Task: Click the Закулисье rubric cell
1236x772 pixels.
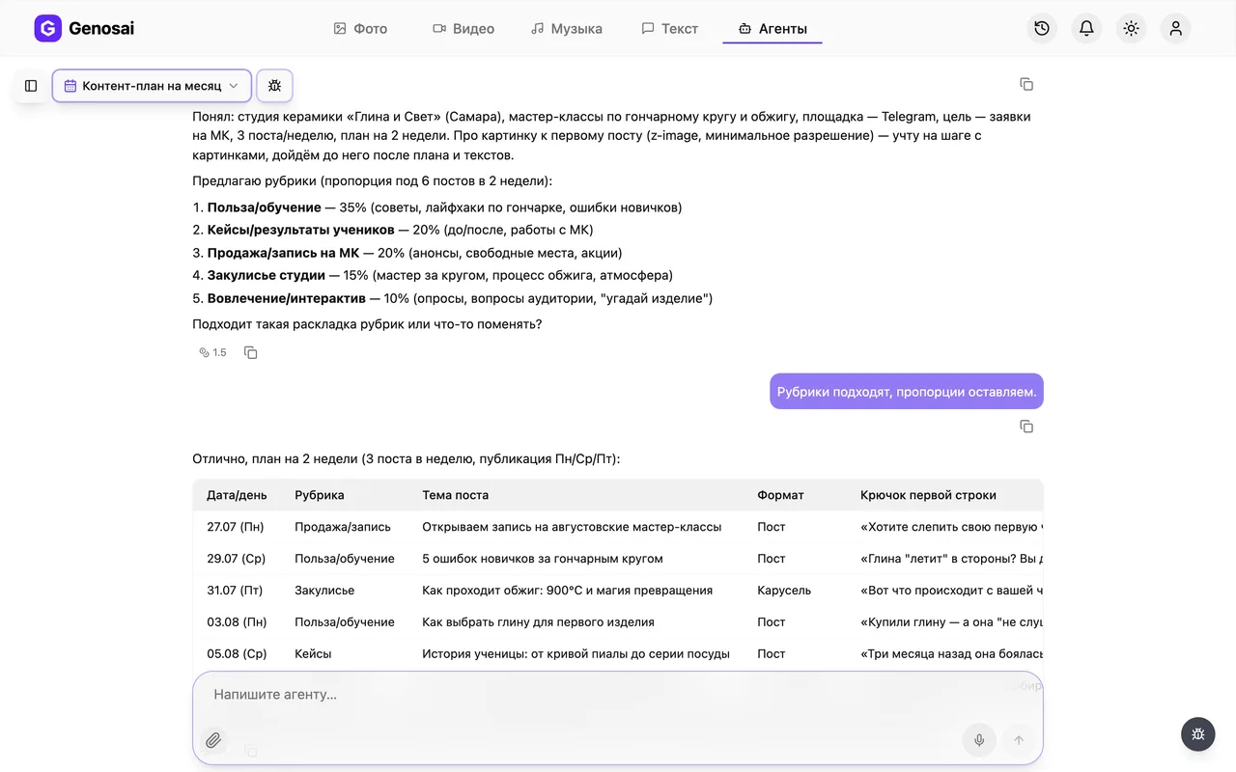Action: point(324,590)
